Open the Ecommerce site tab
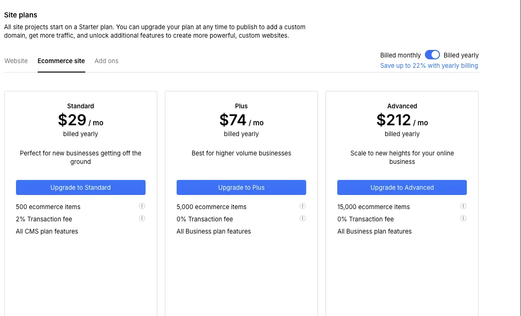This screenshot has width=521, height=316. 61,61
